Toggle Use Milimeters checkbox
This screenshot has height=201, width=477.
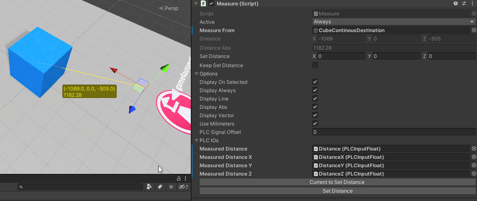click(x=315, y=124)
